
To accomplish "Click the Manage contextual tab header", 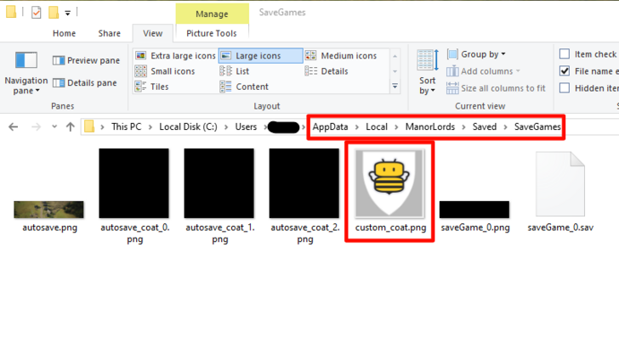I will (212, 14).
